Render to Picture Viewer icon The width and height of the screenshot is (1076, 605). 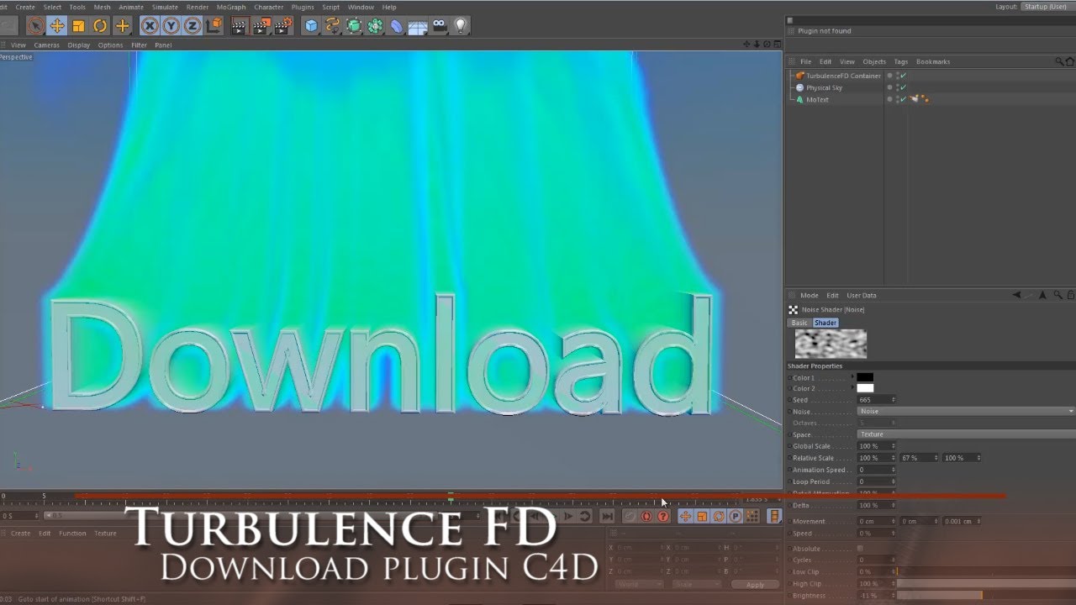tap(261, 26)
